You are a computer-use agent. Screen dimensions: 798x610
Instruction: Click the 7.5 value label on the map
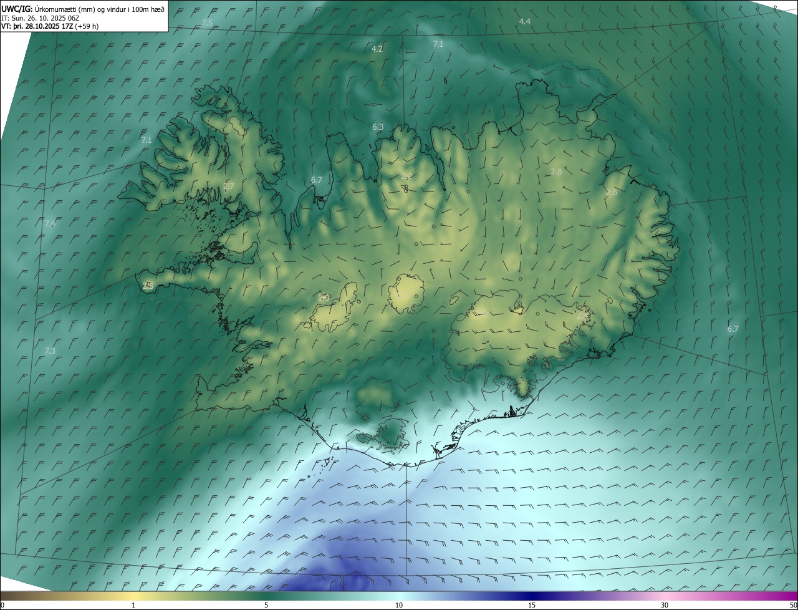click(207, 23)
